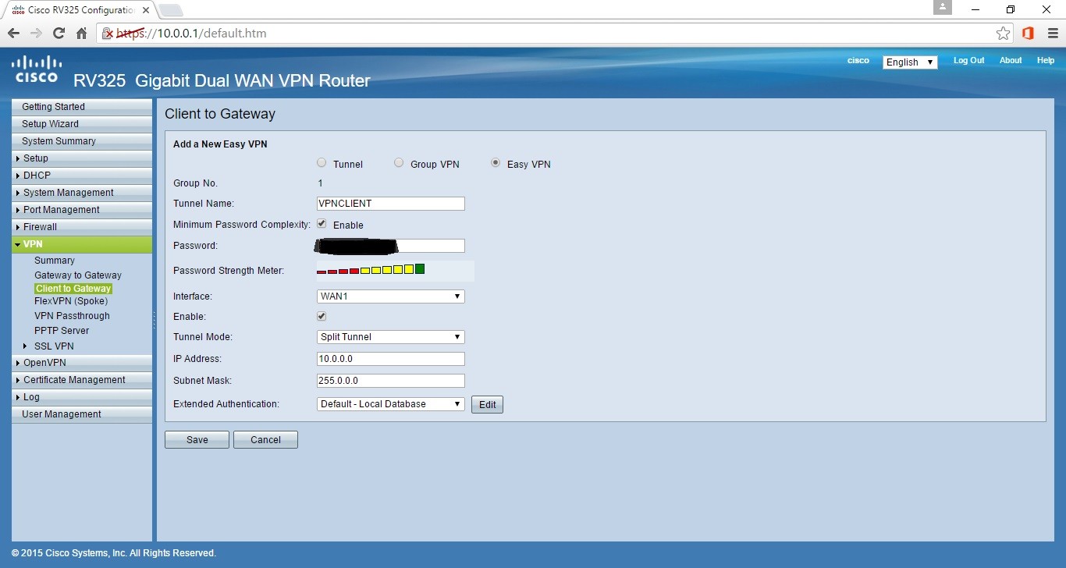Image resolution: width=1066 pixels, height=568 pixels.
Task: Open the browser home page icon
Action: click(81, 34)
